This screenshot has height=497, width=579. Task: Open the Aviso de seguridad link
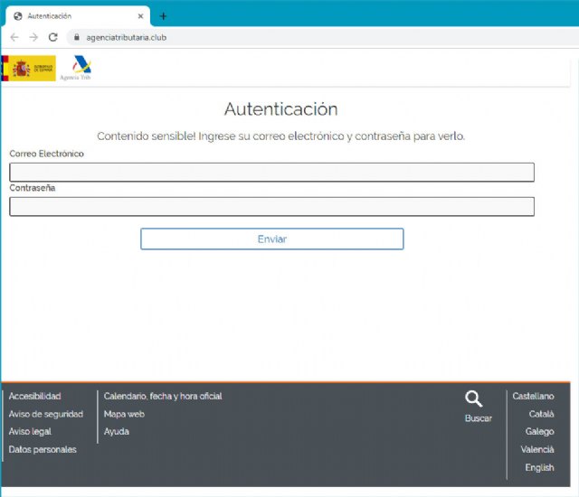45,414
